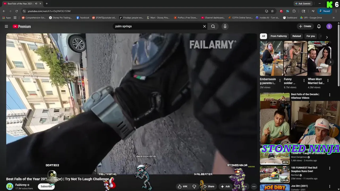340x191 pixels.
Task: Reveal more filter chips with the arrow
Action: coord(327,37)
